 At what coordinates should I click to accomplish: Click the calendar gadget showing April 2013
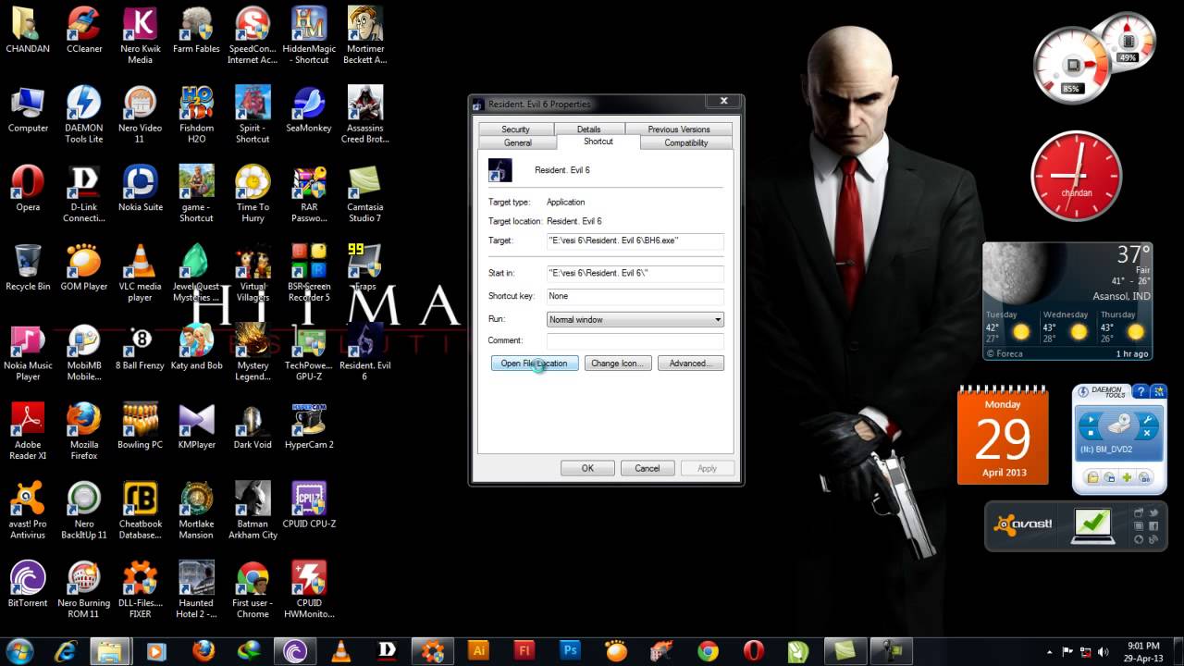(1003, 435)
